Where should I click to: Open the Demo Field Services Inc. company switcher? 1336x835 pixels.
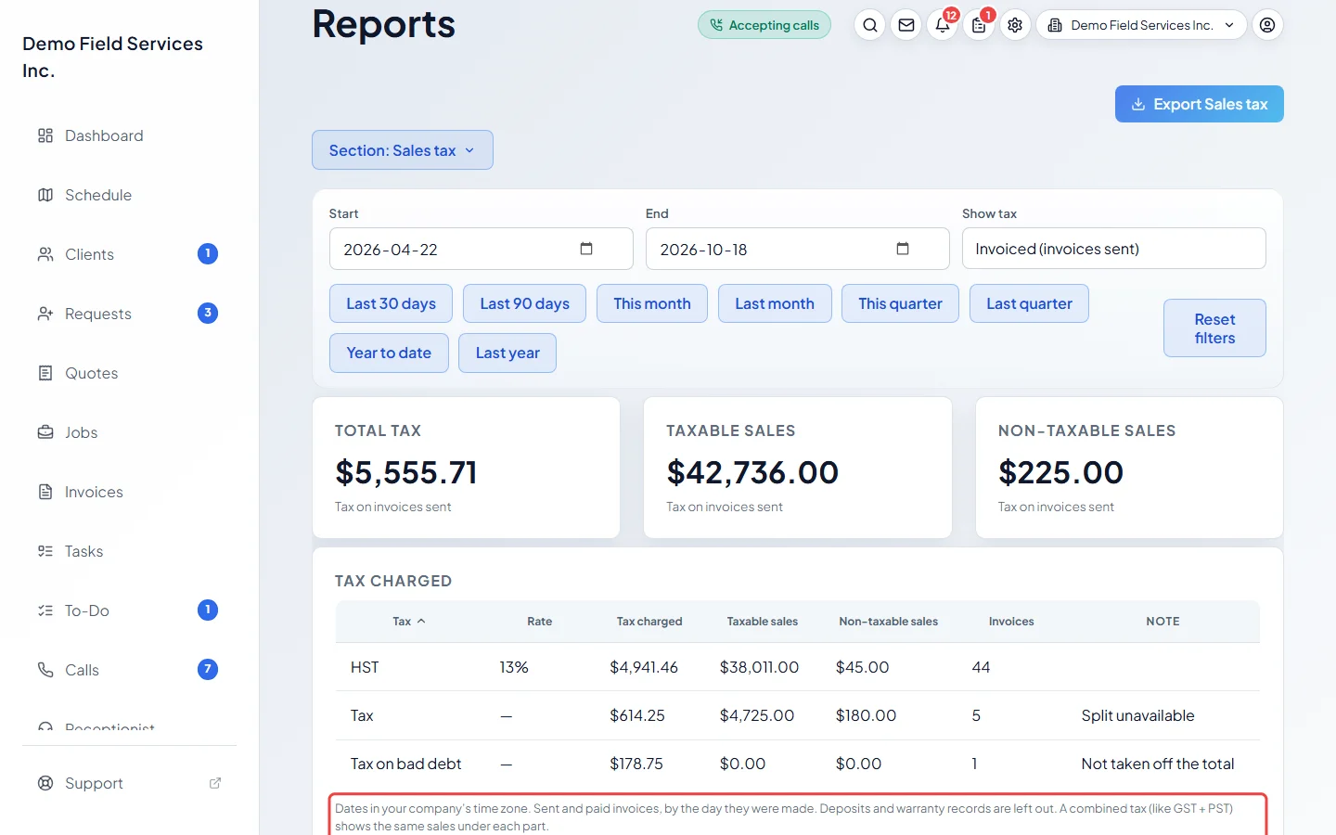coord(1141,25)
